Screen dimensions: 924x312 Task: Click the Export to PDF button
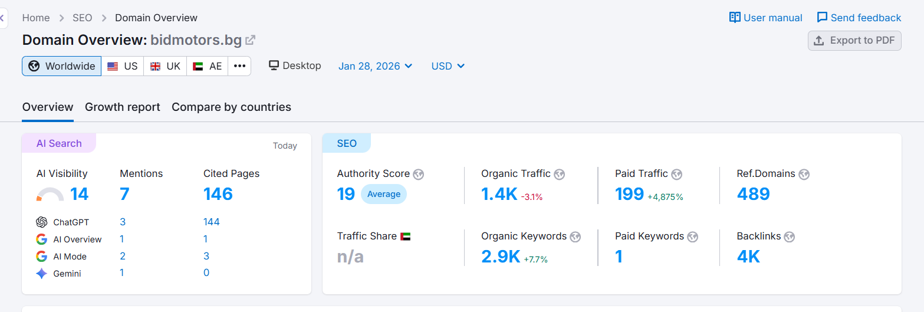[854, 41]
